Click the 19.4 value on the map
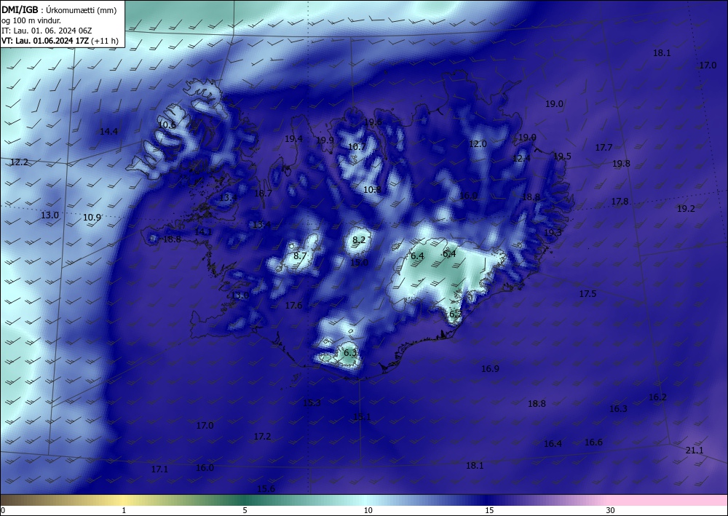This screenshot has height=516, width=728. [293, 139]
